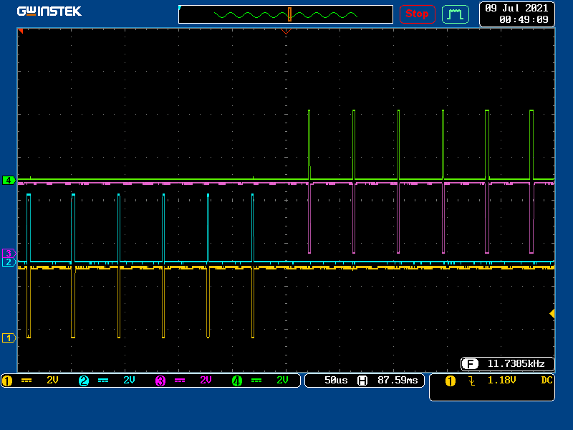Click the channel 4 ground marker
The height and width of the screenshot is (430, 573).
coord(9,180)
